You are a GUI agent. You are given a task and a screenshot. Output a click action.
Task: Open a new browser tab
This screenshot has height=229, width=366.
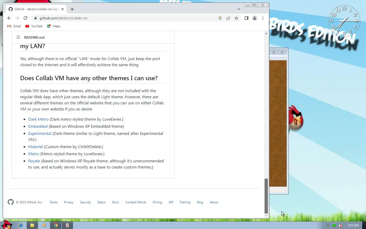[x=72, y=9]
